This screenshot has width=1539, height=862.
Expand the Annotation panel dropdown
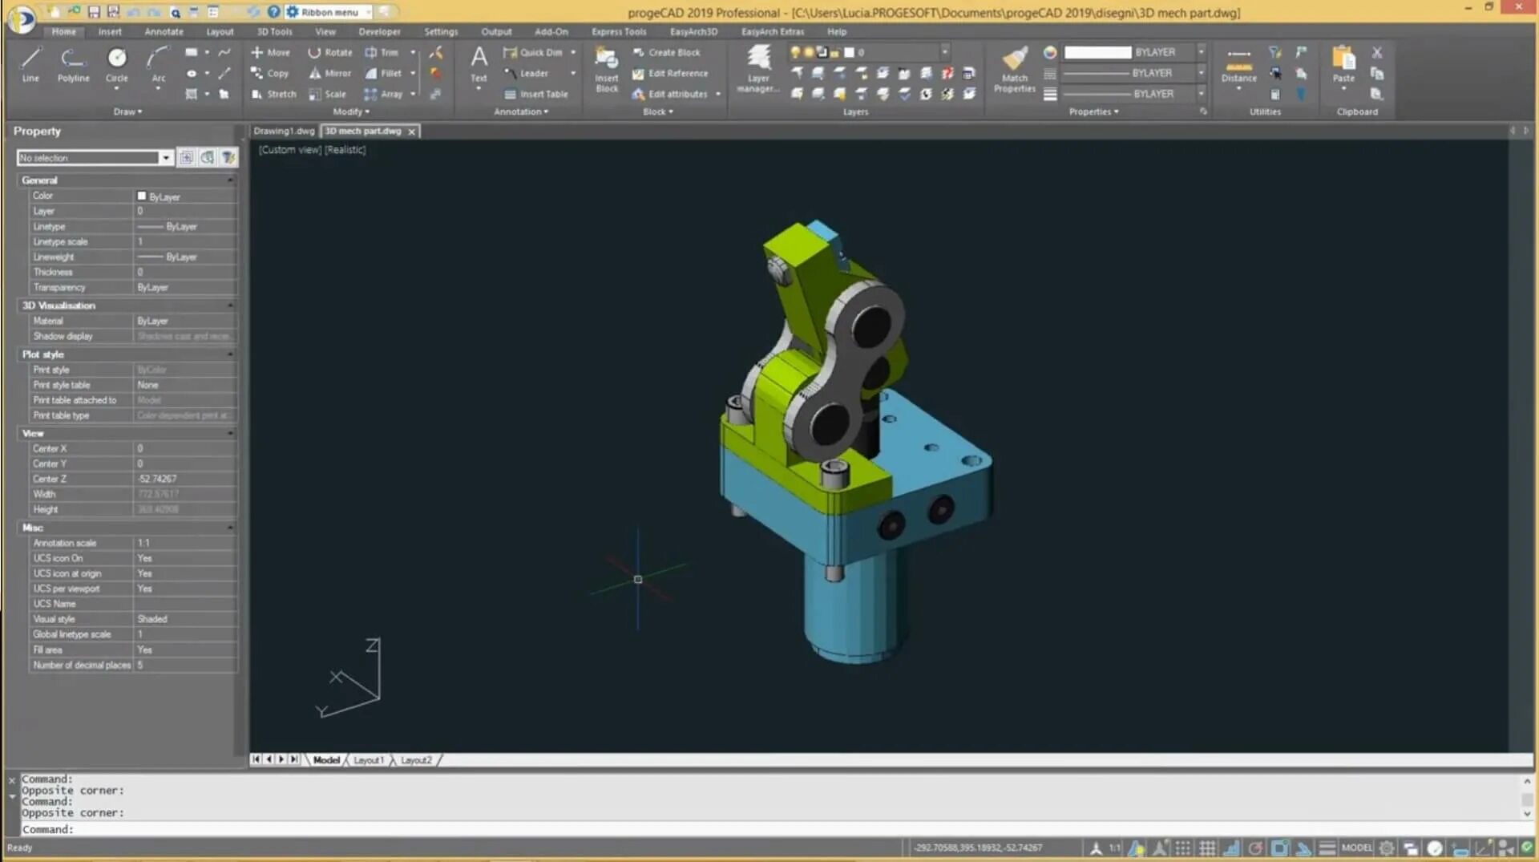pos(521,111)
